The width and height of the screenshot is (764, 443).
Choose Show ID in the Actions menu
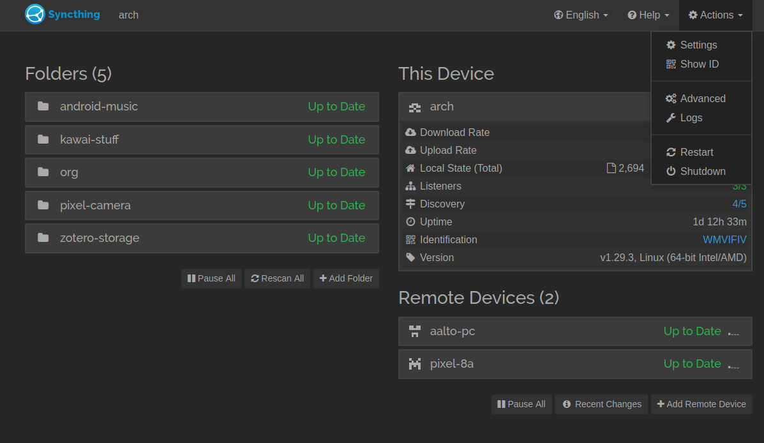(x=699, y=64)
